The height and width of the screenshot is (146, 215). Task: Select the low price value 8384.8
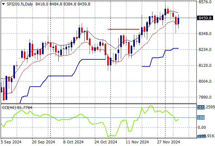pos(70,4)
